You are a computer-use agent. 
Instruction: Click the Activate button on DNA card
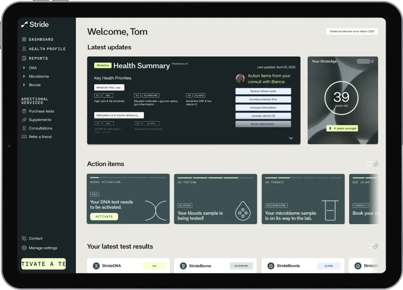point(104,216)
